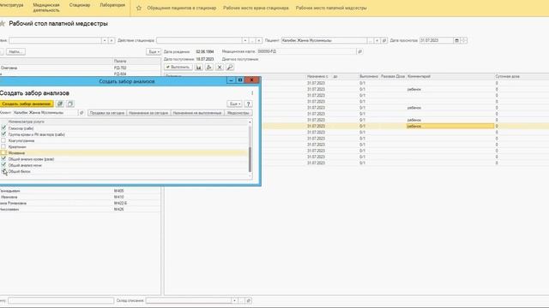Click the favorites star in the top bar
This screenshot has width=549, height=308.
[139, 8]
